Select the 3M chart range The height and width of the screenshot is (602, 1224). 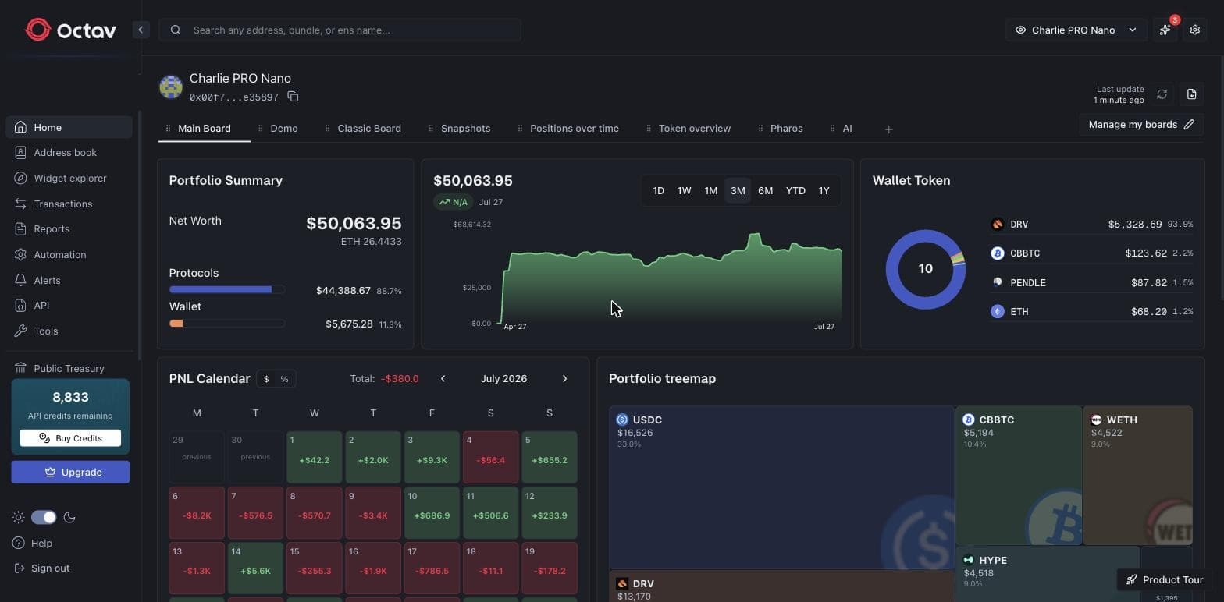738,191
